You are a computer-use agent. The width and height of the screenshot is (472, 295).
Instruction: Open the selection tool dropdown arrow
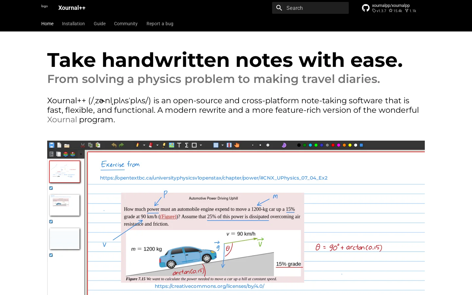tap(223, 145)
